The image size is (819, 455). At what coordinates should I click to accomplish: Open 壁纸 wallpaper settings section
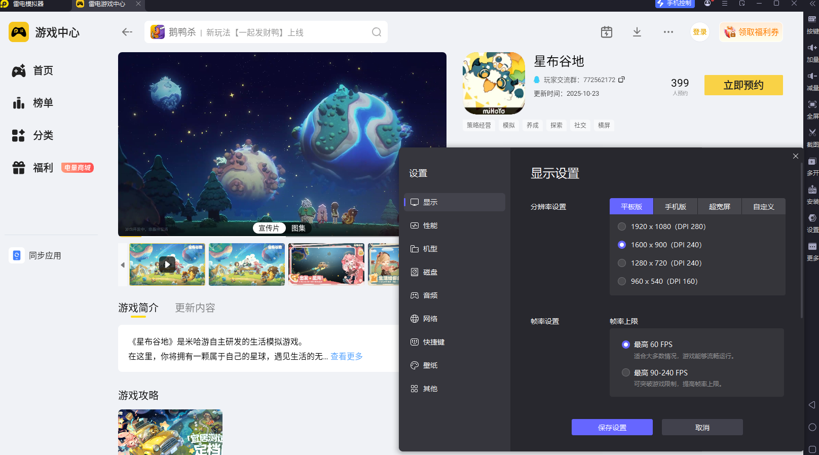click(x=455, y=365)
